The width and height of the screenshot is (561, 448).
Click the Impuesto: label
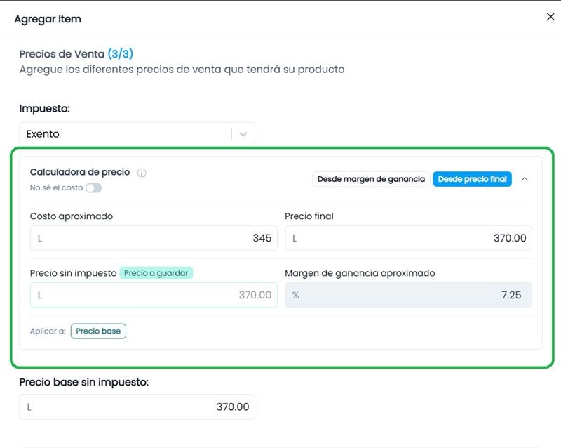(44, 108)
